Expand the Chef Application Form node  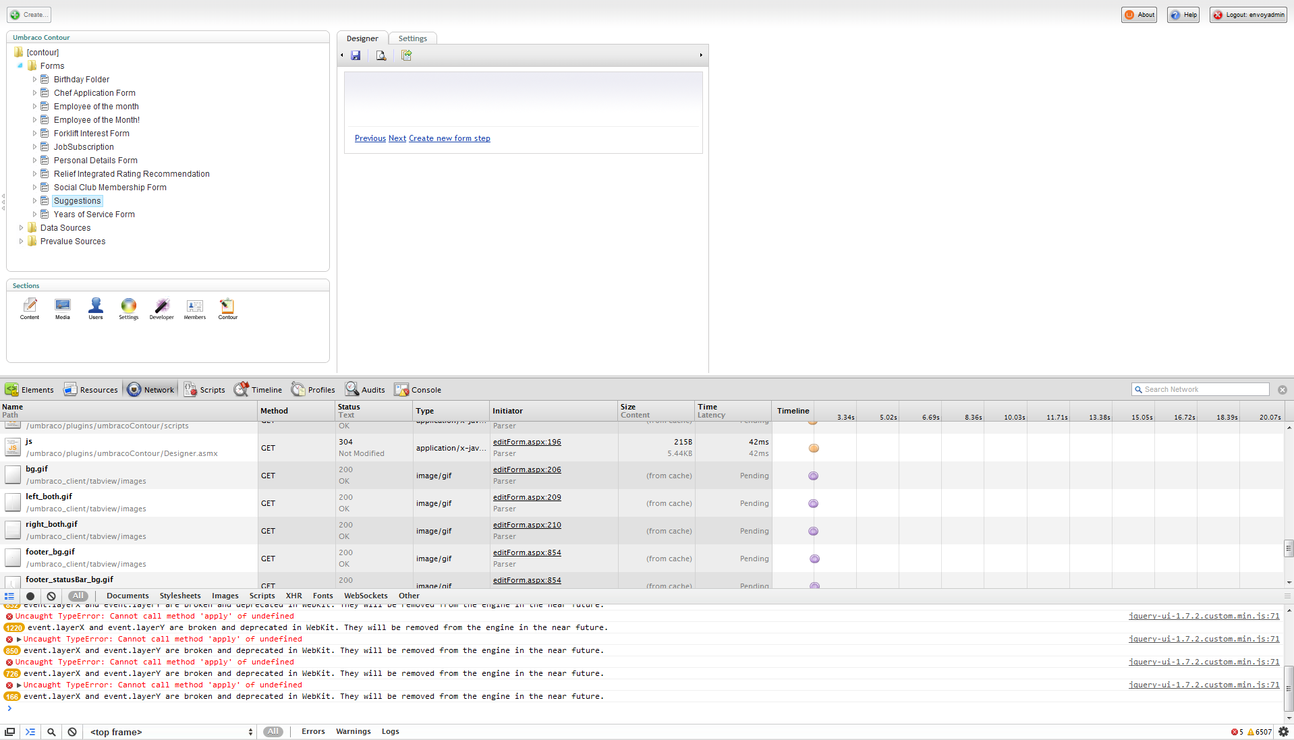[x=35, y=93]
